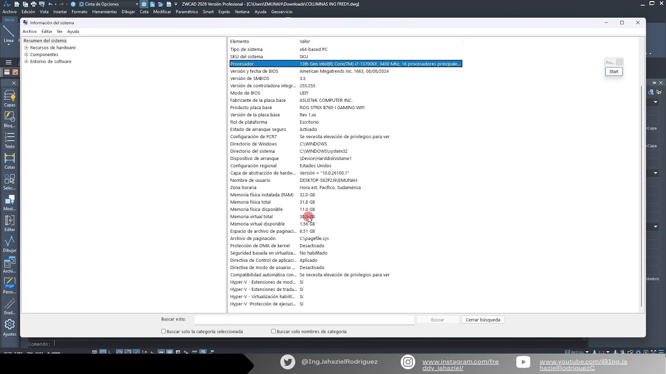666x374 pixels.
Task: Open the Editar tool panel
Action: (9, 223)
